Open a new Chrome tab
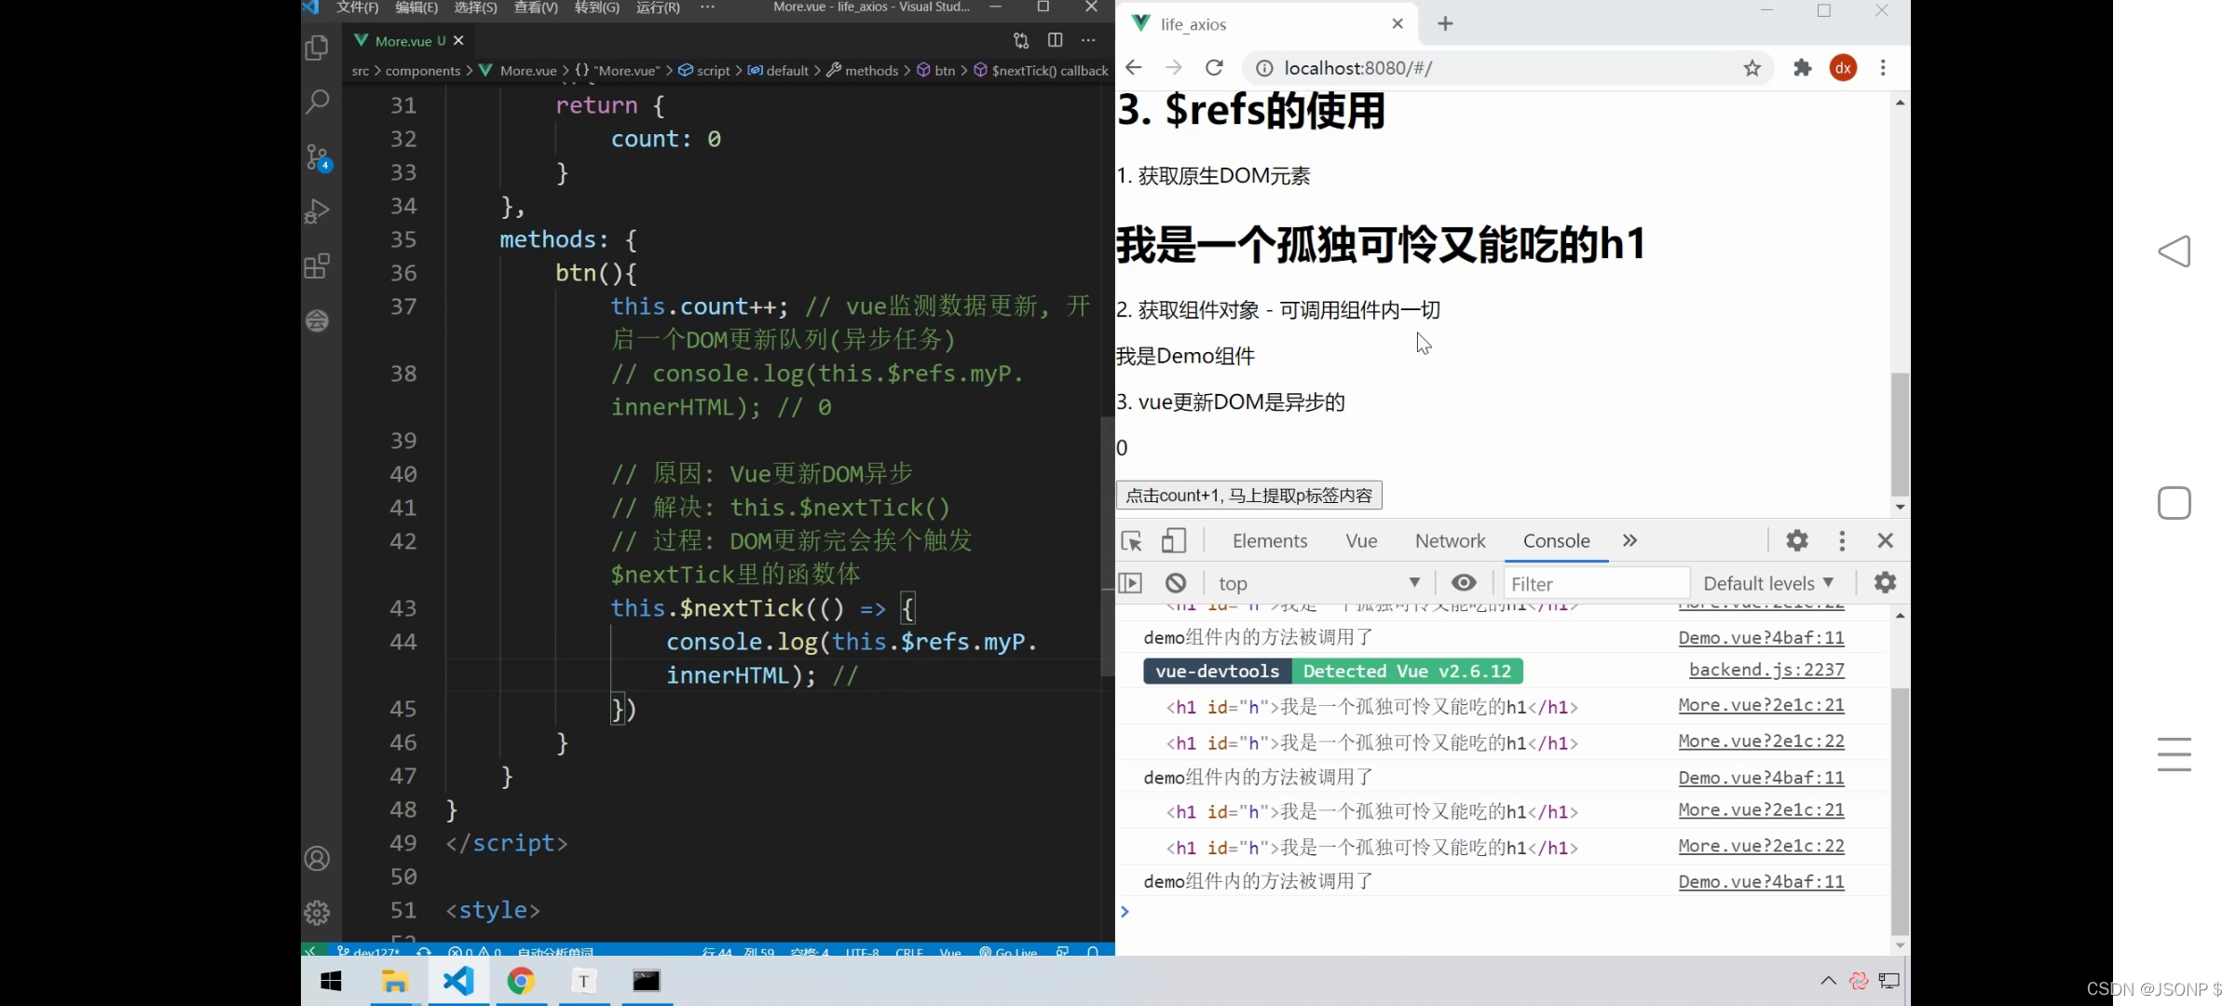The height and width of the screenshot is (1006, 2236). click(1445, 24)
